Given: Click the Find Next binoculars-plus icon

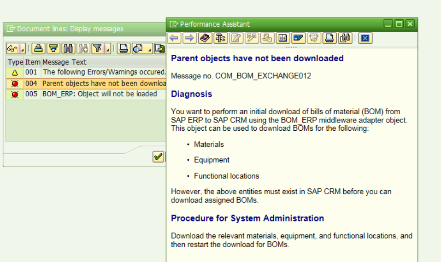Looking at the screenshot, I should 83,49.
